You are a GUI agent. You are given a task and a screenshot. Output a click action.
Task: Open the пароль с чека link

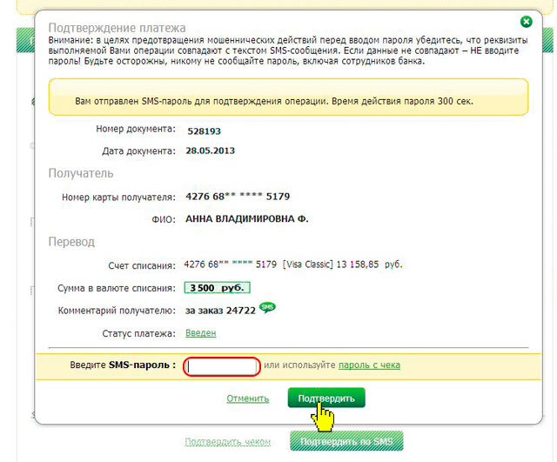[369, 365]
